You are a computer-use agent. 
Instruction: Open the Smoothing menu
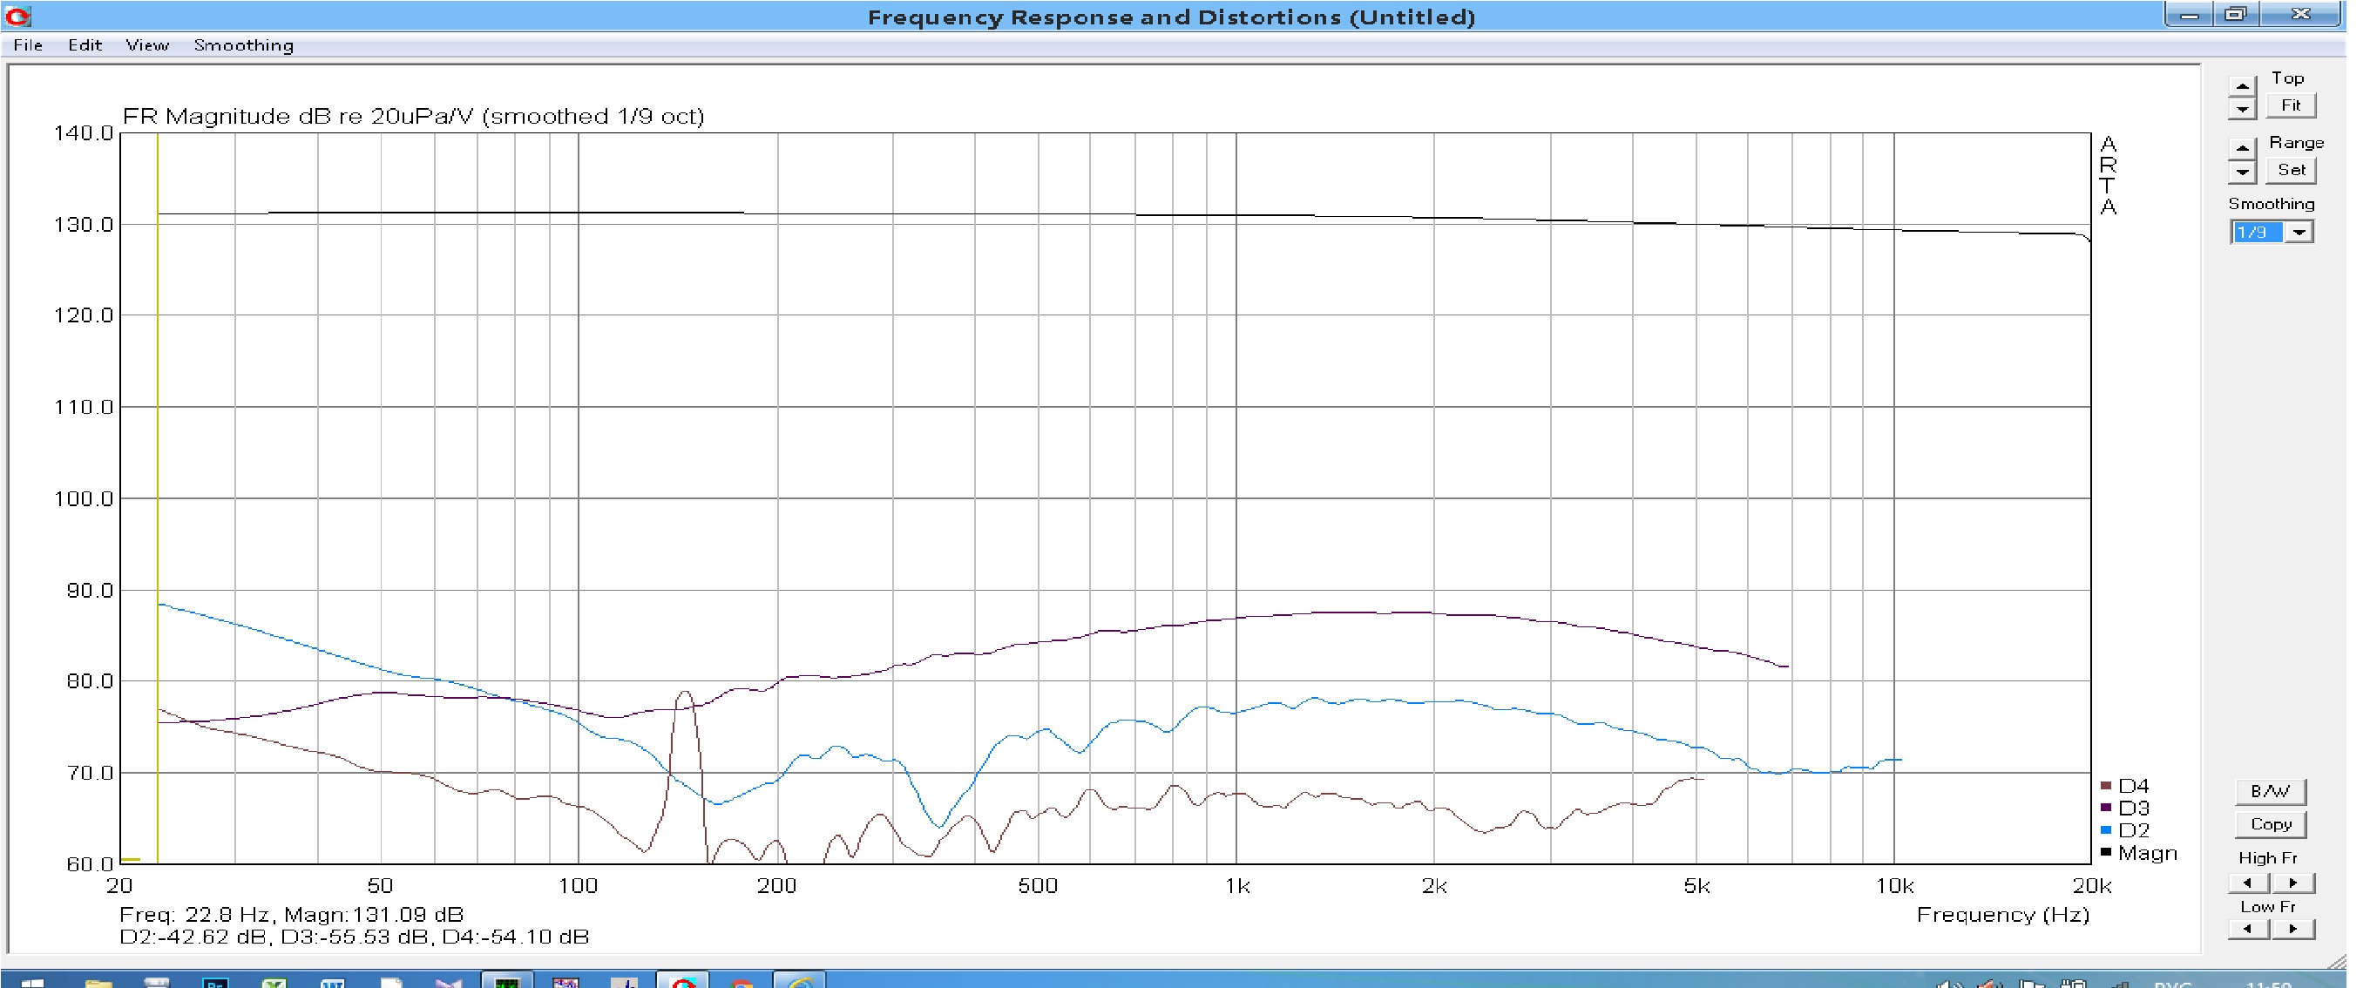[244, 45]
